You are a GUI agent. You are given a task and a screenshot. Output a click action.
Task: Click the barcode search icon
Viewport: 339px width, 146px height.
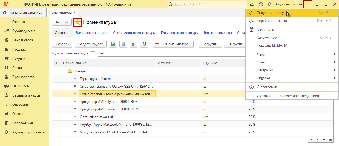pyautogui.click(x=144, y=44)
